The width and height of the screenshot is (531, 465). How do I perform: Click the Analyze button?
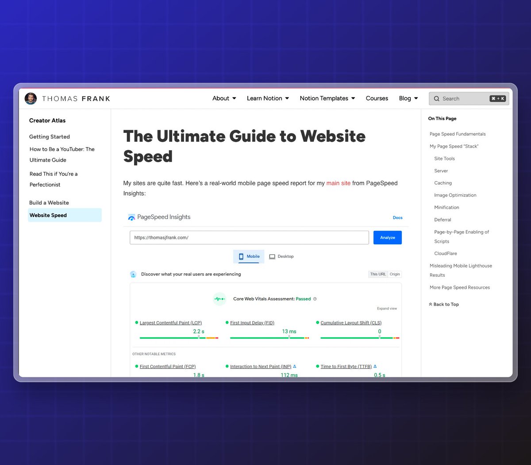388,237
